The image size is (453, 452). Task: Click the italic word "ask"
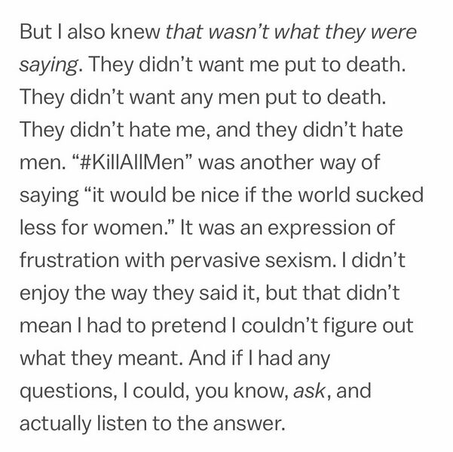310,391
